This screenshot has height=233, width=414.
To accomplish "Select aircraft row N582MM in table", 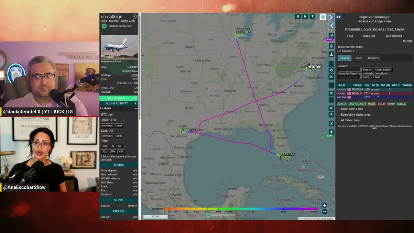I will click(x=375, y=90).
